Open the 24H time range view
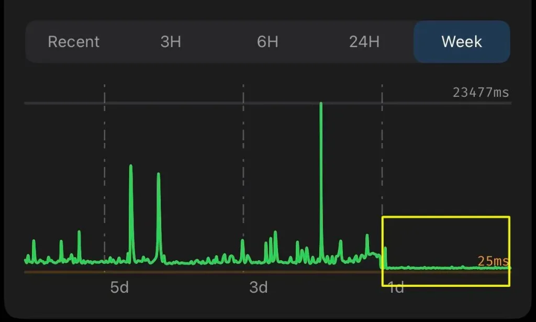This screenshot has width=536, height=322. point(364,42)
